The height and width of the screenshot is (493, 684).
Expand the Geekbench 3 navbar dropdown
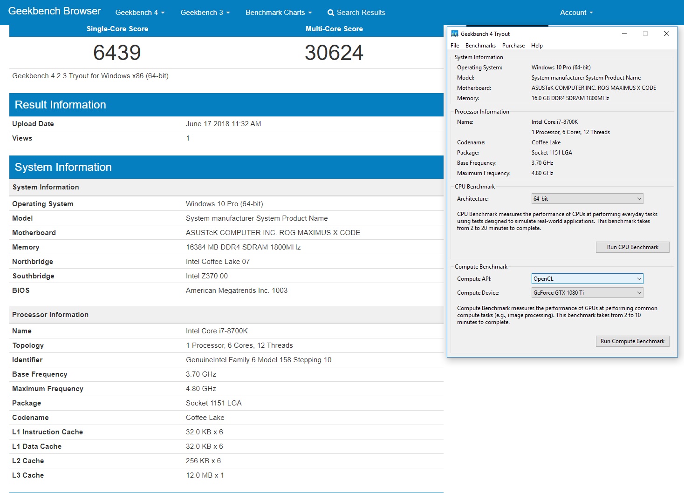(x=205, y=13)
